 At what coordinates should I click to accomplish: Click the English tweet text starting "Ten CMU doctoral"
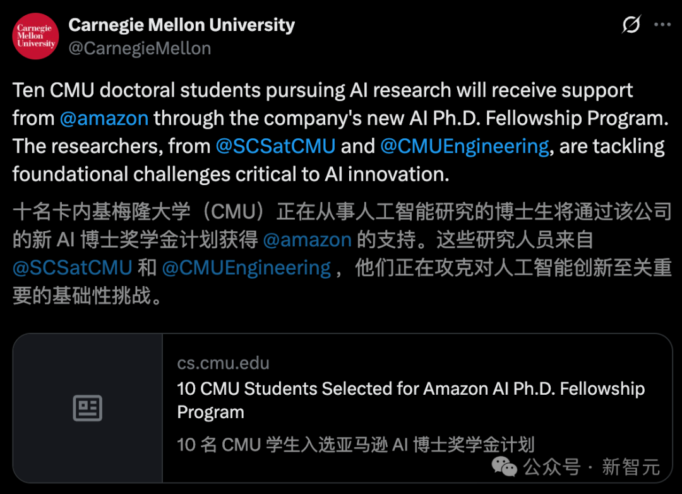[x=322, y=90]
